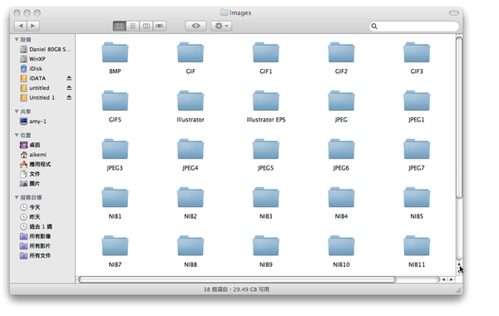Select the JPEG7 folder
Viewport: 499px width, 316px height.
click(417, 149)
